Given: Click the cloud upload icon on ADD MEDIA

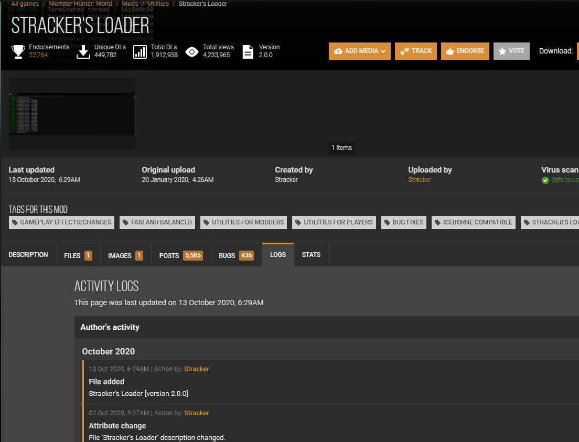Looking at the screenshot, I should point(339,51).
